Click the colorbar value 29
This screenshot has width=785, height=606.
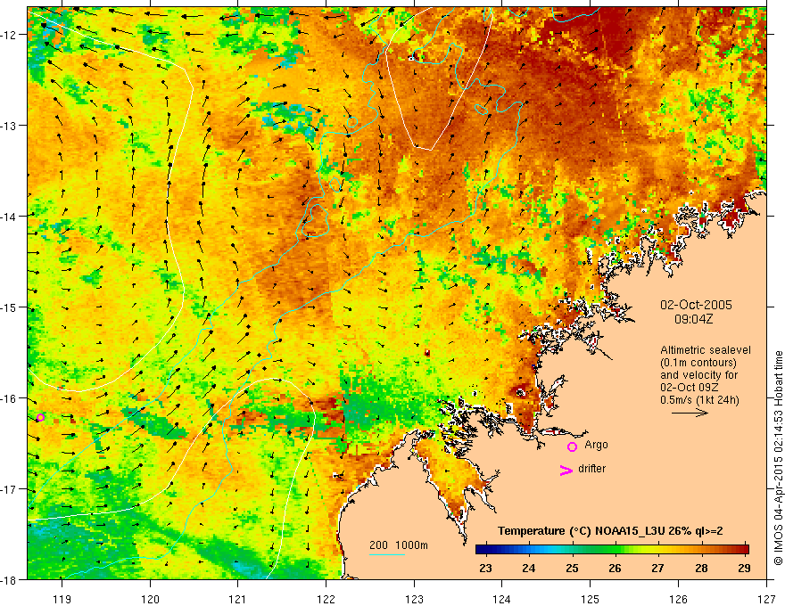coord(745,568)
